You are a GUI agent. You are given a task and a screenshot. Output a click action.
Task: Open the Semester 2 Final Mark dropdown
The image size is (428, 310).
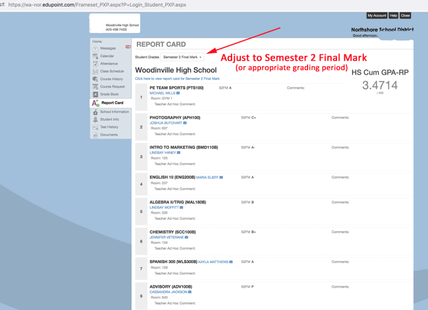[182, 57]
